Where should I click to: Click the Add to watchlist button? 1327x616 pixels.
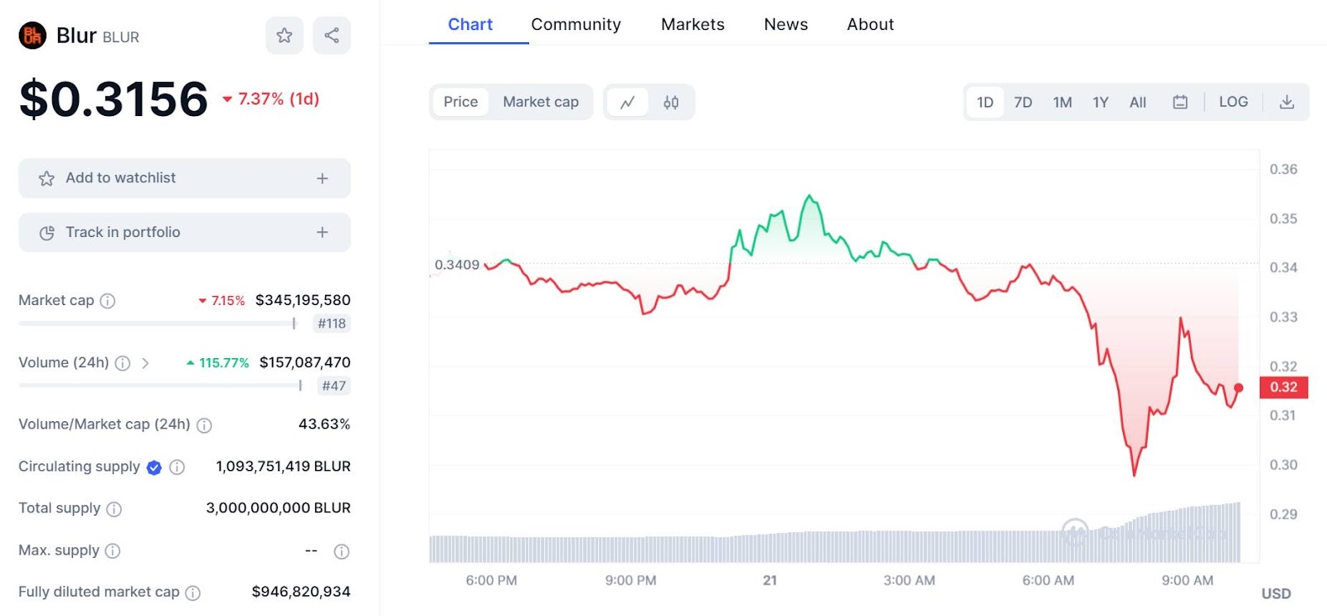coord(184,178)
